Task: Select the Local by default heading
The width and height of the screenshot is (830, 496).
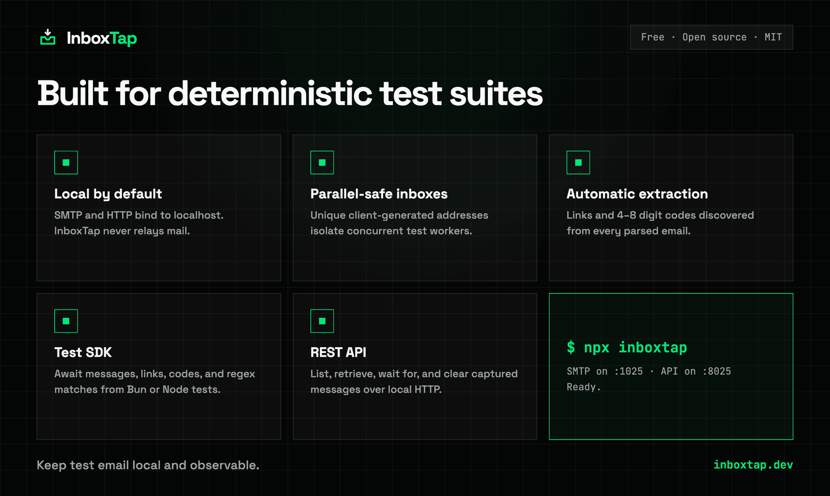Action: (108, 194)
